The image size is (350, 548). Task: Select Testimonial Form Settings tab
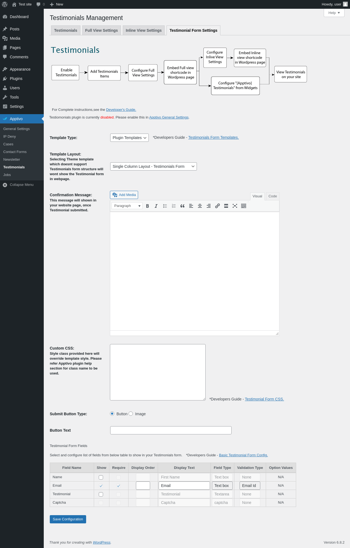tap(193, 30)
